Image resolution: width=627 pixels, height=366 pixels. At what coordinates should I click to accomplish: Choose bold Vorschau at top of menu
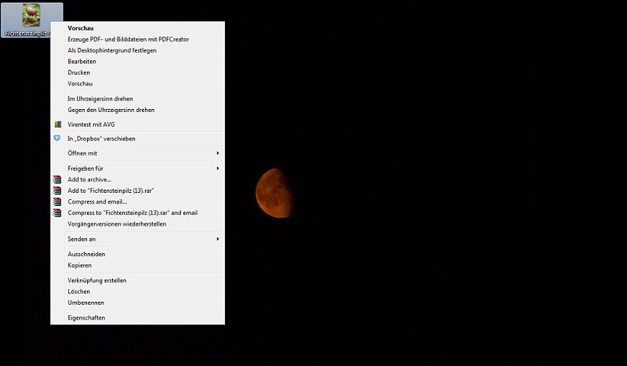click(x=81, y=28)
